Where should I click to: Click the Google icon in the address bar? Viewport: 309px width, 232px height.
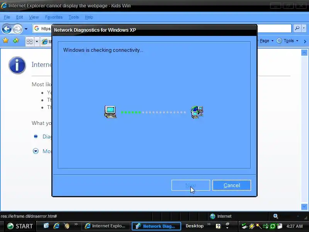pyautogui.click(x=37, y=28)
